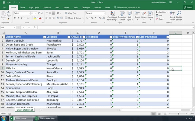Toggle Italic formatting
The height and width of the screenshot is (121, 195).
[x=18, y=18]
